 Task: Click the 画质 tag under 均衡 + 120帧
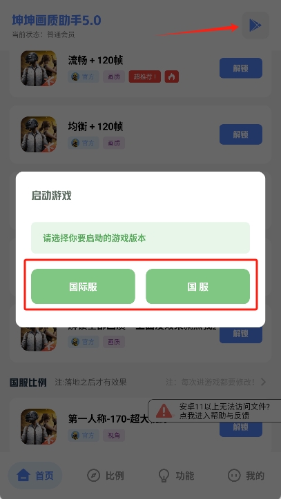pos(114,143)
